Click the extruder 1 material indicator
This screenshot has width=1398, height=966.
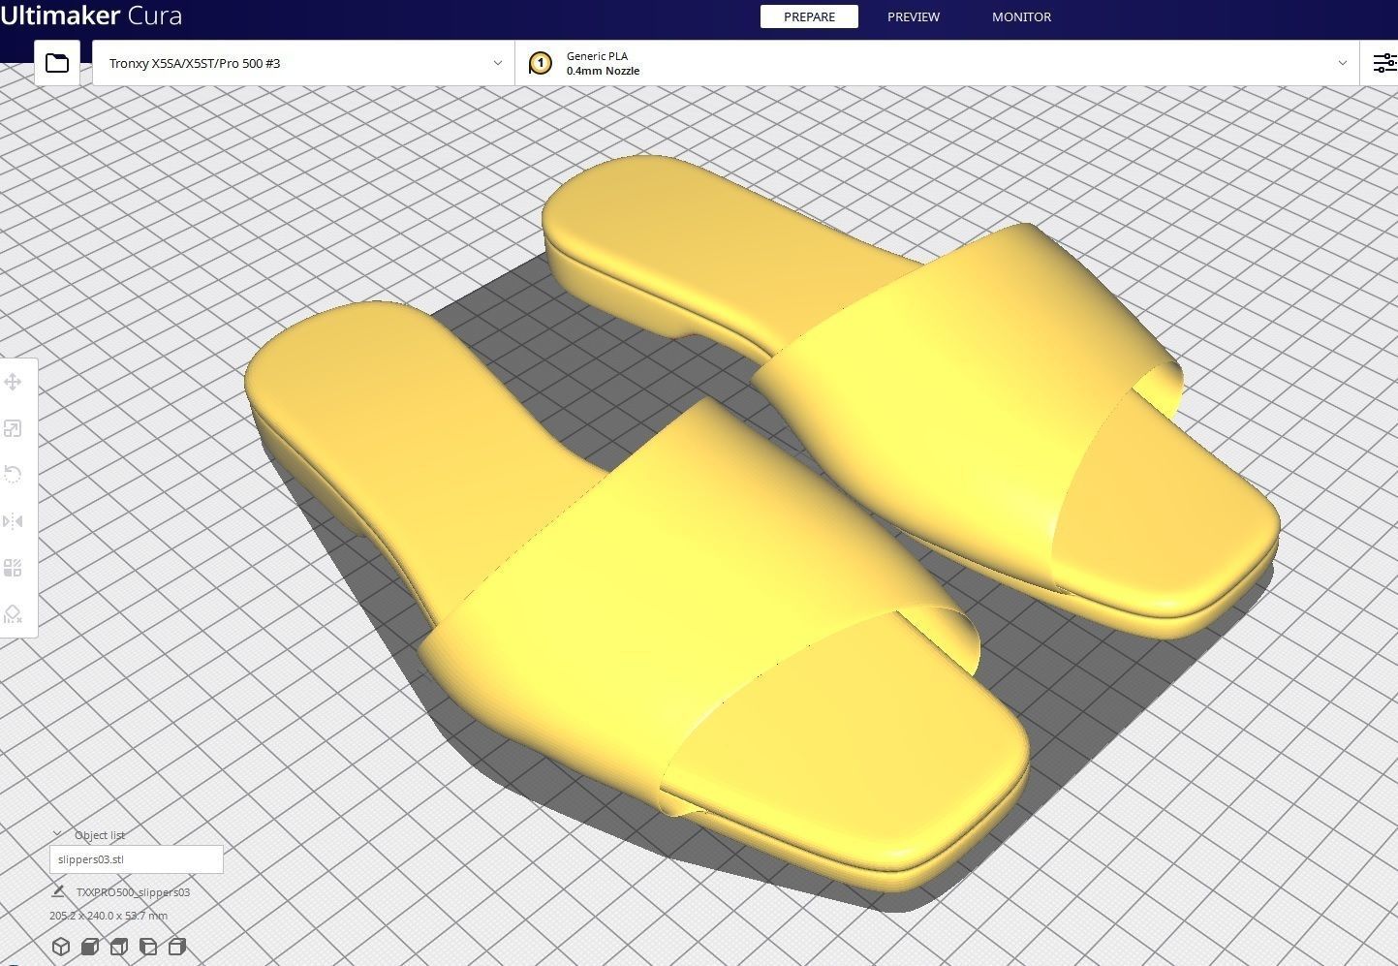click(540, 62)
